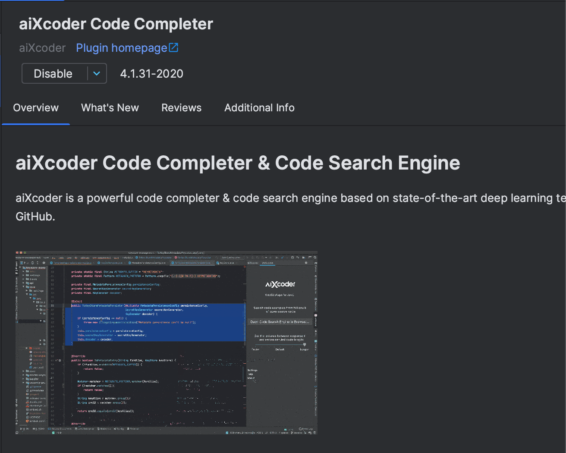The image size is (566, 453).
Task: Click the aiXcoder IDE screenshot thumbnail
Action: [x=167, y=343]
